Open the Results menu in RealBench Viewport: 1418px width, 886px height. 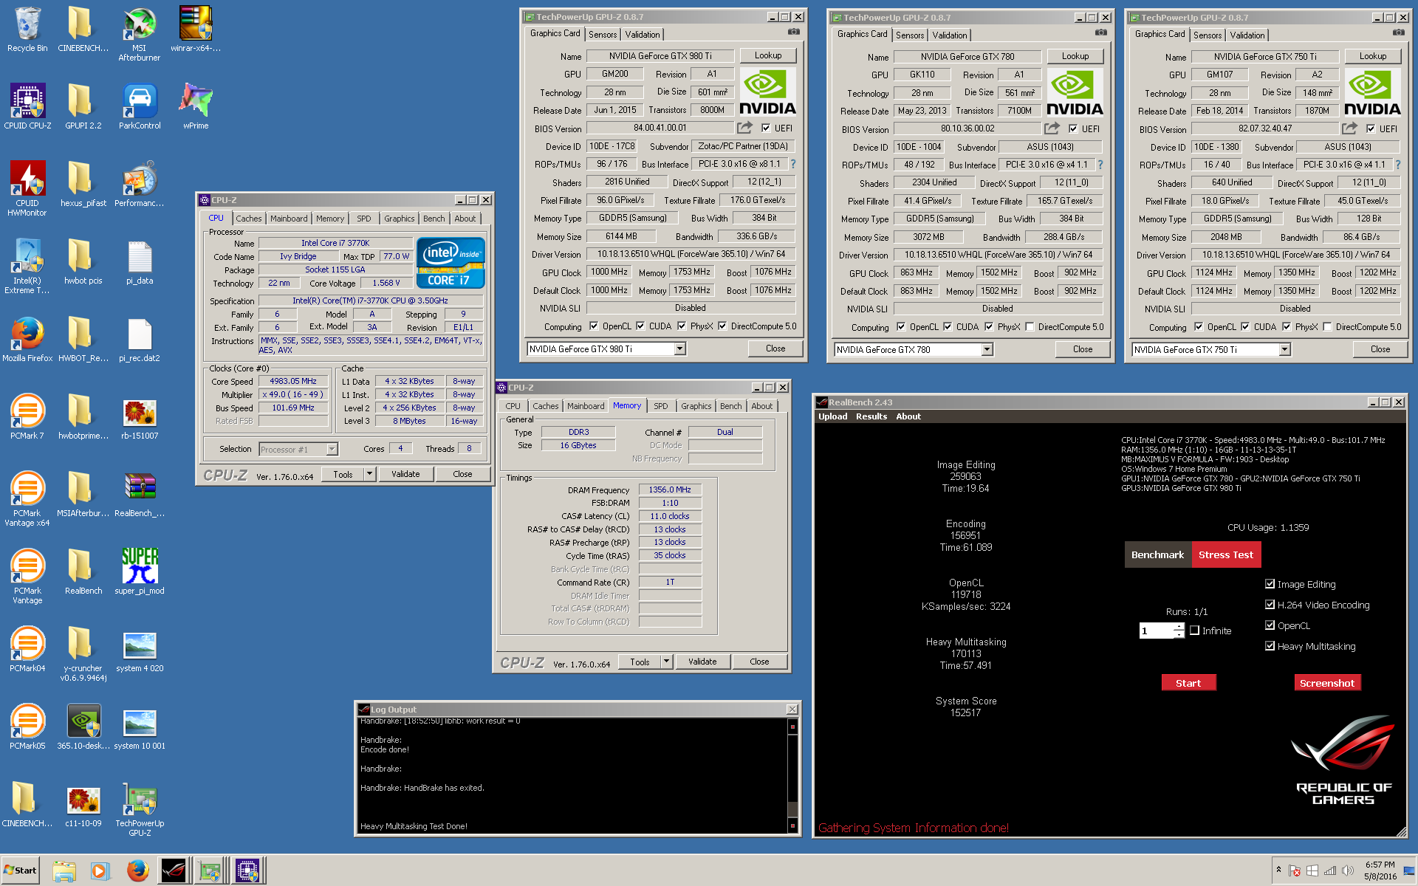coord(871,416)
